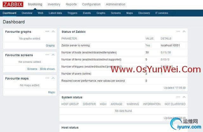Open Favourite maps widget options menu

[x=47, y=78]
